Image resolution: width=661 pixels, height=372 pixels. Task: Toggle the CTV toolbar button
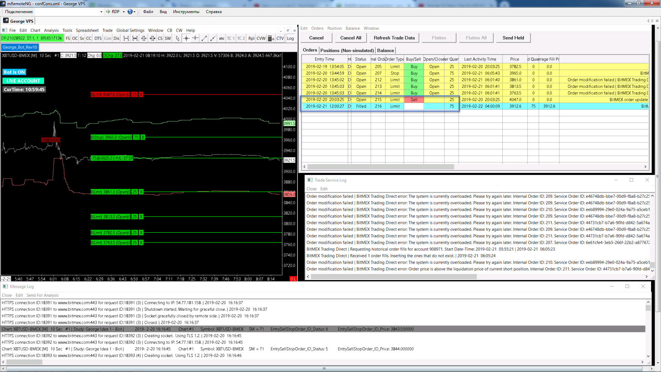pos(280,38)
